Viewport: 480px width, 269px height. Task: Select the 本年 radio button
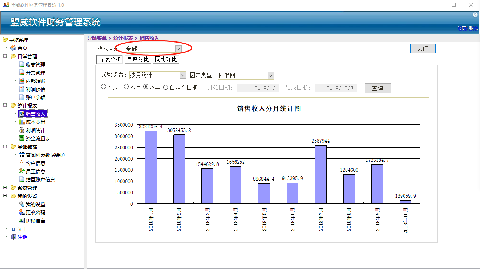pyautogui.click(x=146, y=87)
